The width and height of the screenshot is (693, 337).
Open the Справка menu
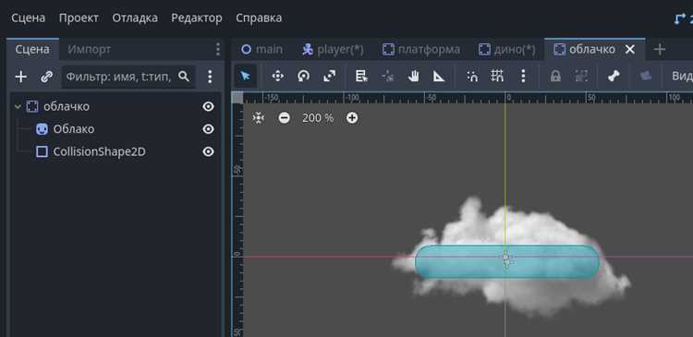[x=259, y=18]
